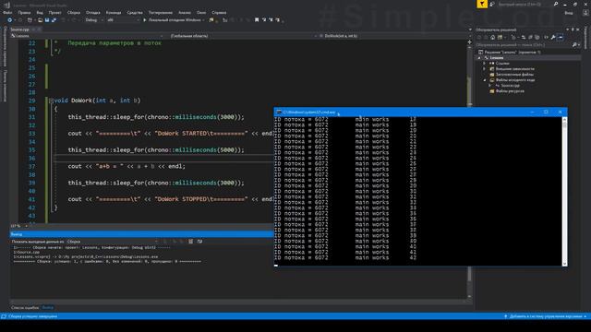Click Clear All icon in Output panel

191,242
